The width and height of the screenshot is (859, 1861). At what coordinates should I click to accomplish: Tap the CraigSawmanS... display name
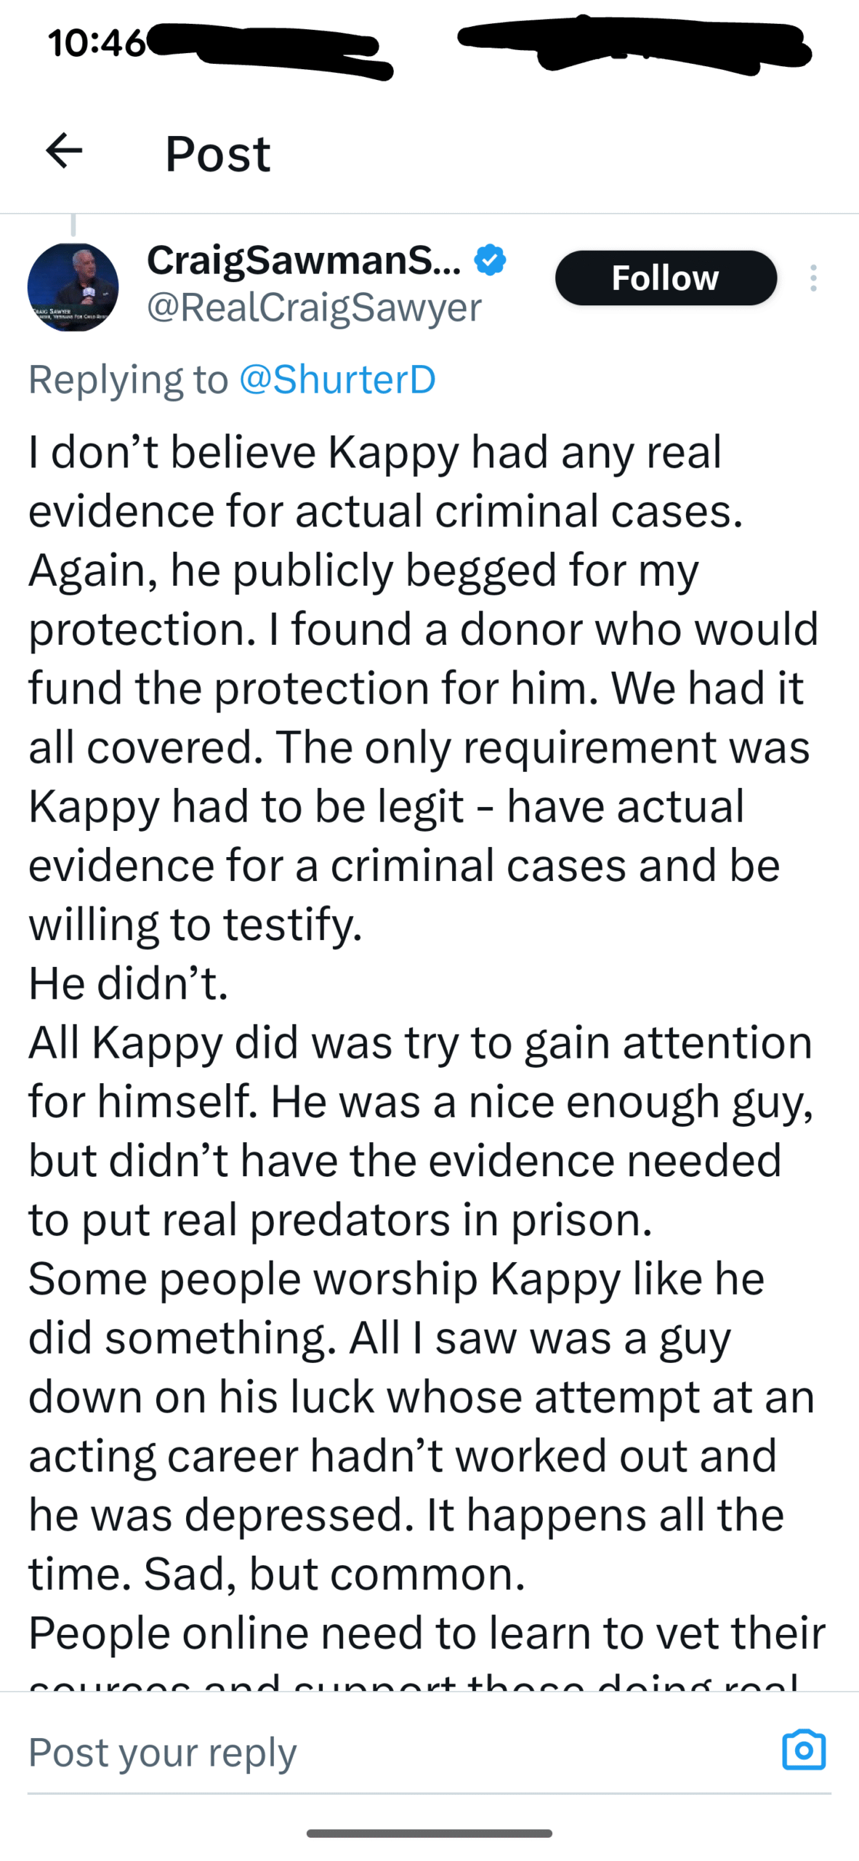pyautogui.click(x=304, y=260)
